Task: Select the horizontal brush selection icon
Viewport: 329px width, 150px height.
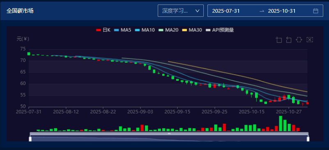Action: tap(299, 40)
